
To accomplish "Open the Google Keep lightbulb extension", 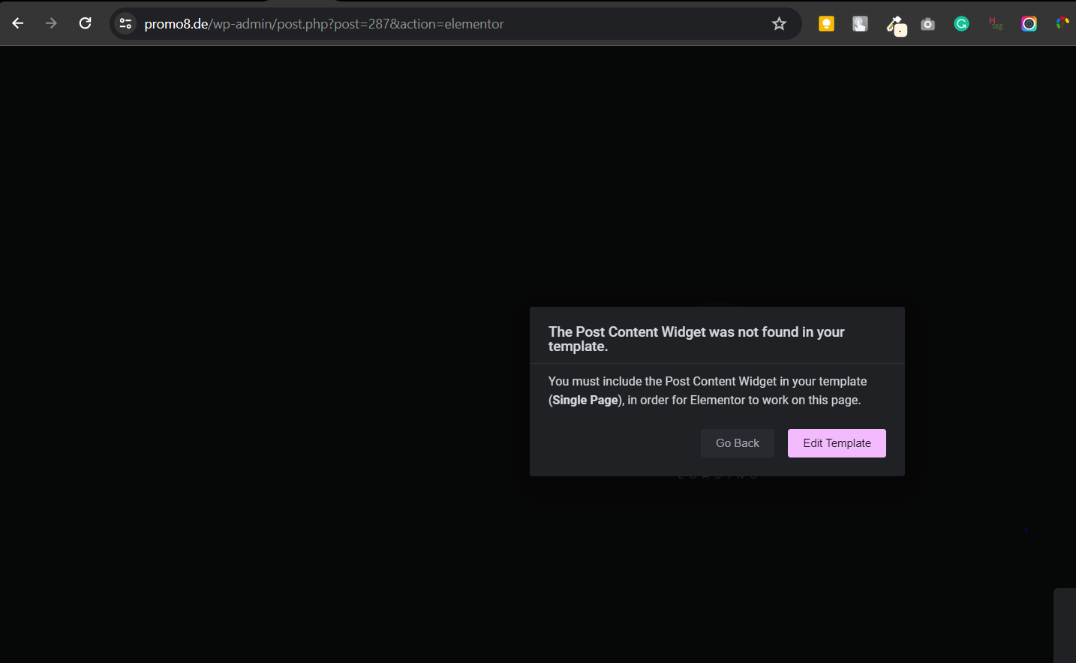I will click(826, 24).
